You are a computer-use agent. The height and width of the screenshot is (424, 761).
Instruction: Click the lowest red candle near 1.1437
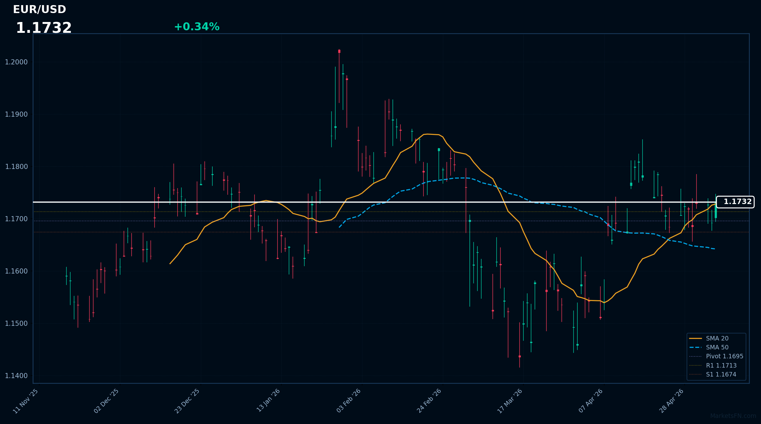click(520, 356)
